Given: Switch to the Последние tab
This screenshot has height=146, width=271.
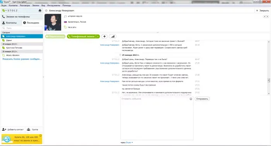Looking at the screenshot, I should point(32,23).
